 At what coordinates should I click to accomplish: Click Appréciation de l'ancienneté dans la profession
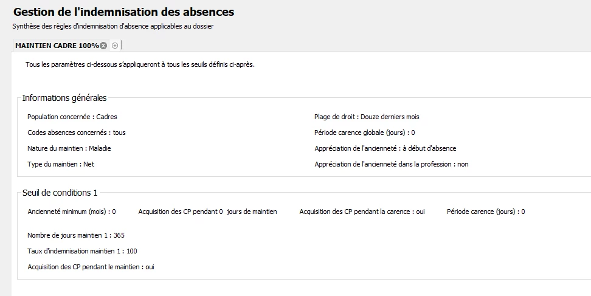pyautogui.click(x=391, y=164)
